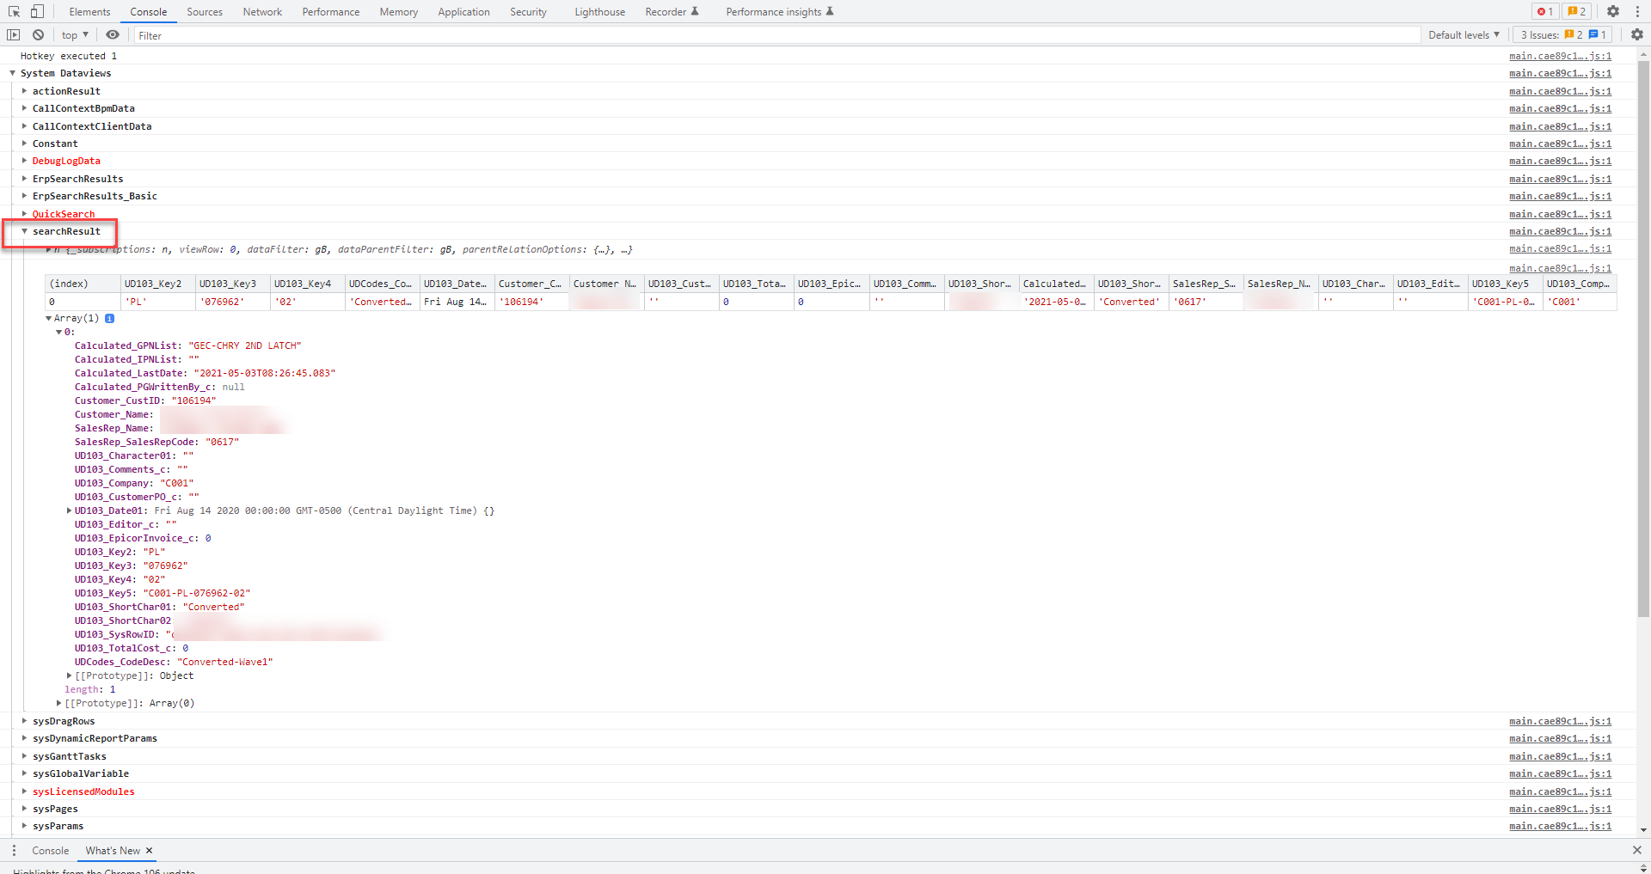Open the Security tab
Screen dimensions: 1651x874
(x=528, y=12)
